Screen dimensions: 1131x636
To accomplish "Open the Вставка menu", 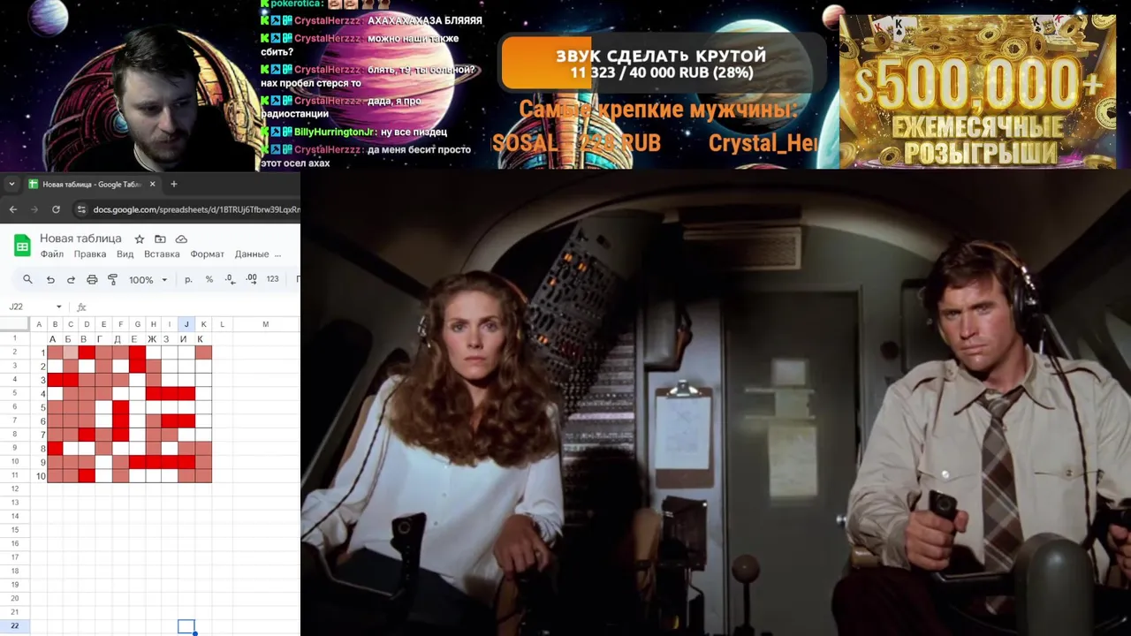I will [x=162, y=254].
